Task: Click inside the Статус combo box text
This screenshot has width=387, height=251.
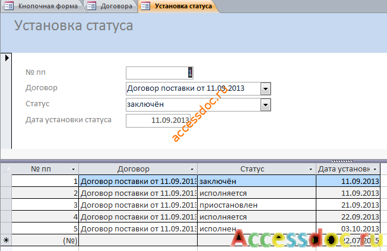Action: [x=193, y=104]
